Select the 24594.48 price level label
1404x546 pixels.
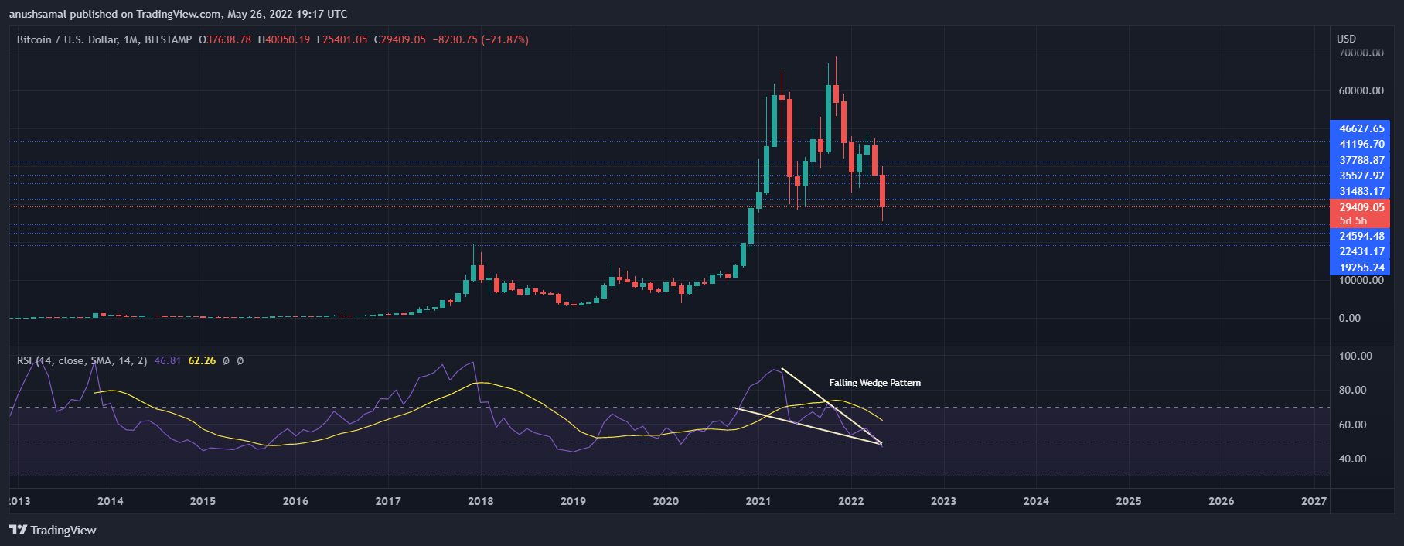click(1359, 236)
